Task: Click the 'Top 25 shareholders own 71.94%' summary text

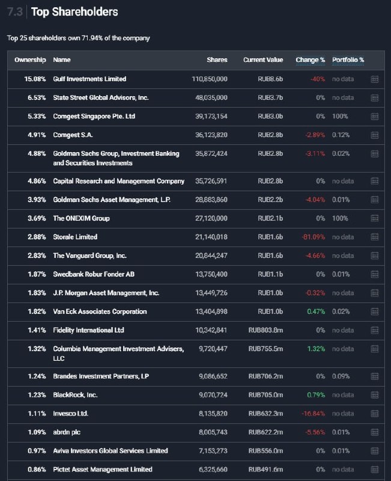Action: 79,38
